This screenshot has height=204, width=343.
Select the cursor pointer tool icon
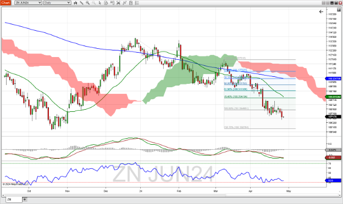tap(100, 3)
